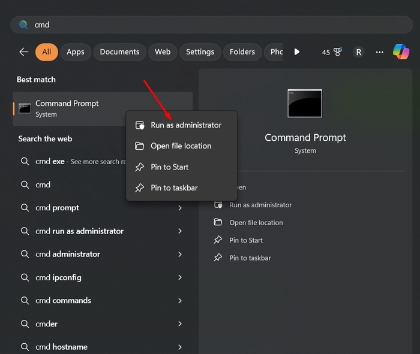Open the three-dot more options menu
Viewport: 420px width, 354px height.
(380, 52)
